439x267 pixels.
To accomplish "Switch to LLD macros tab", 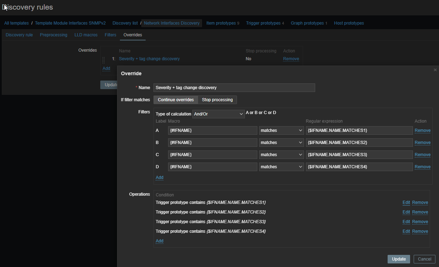I will click(x=86, y=35).
